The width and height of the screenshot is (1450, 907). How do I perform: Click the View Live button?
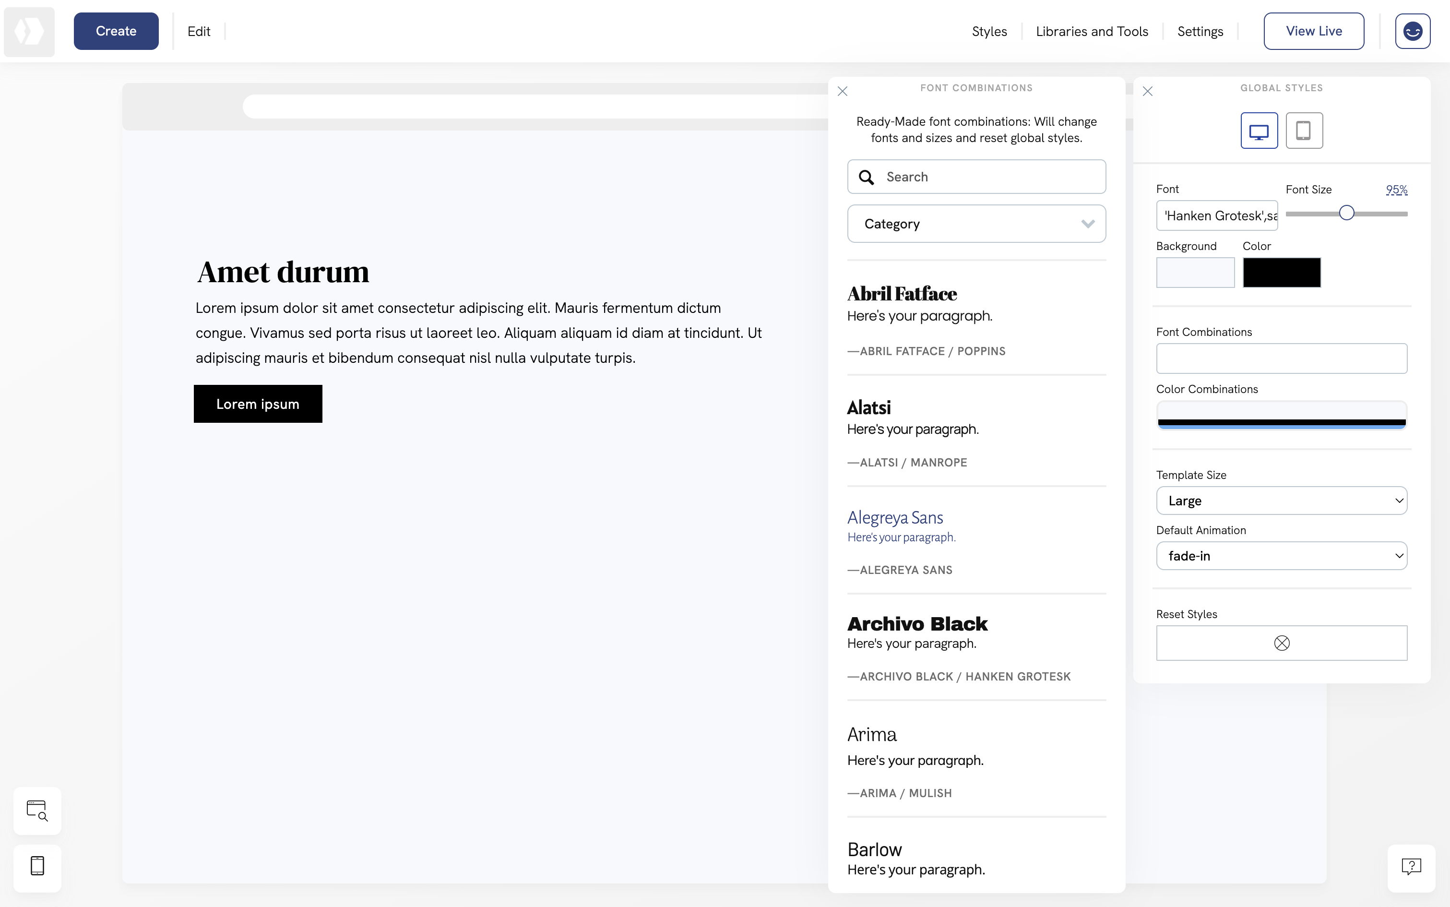(x=1313, y=31)
